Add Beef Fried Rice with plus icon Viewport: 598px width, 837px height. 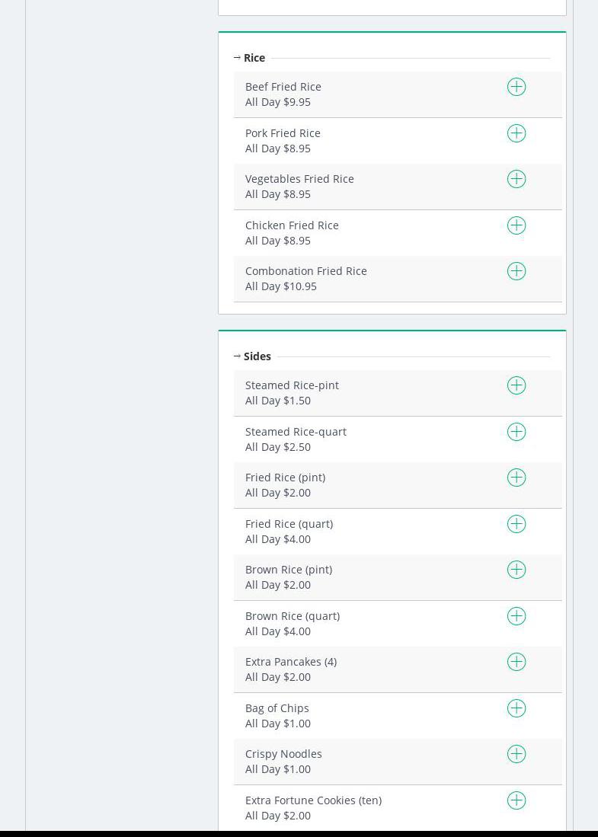516,87
